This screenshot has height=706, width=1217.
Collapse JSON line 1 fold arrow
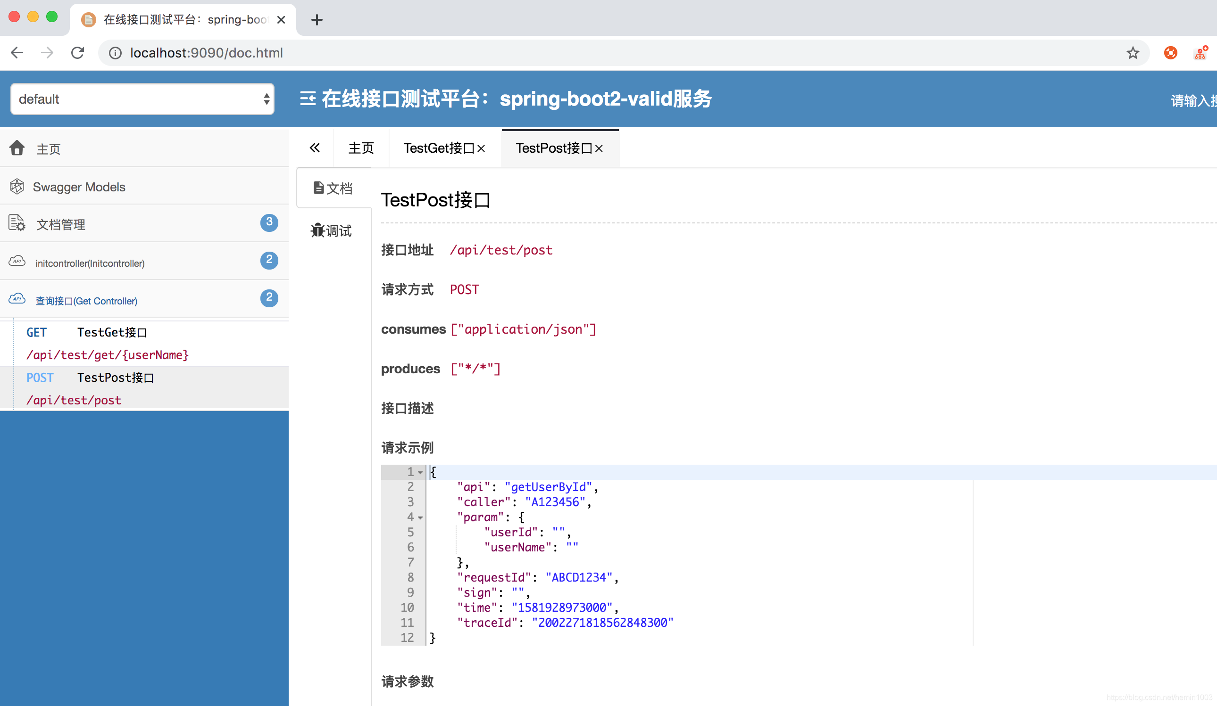coord(420,472)
